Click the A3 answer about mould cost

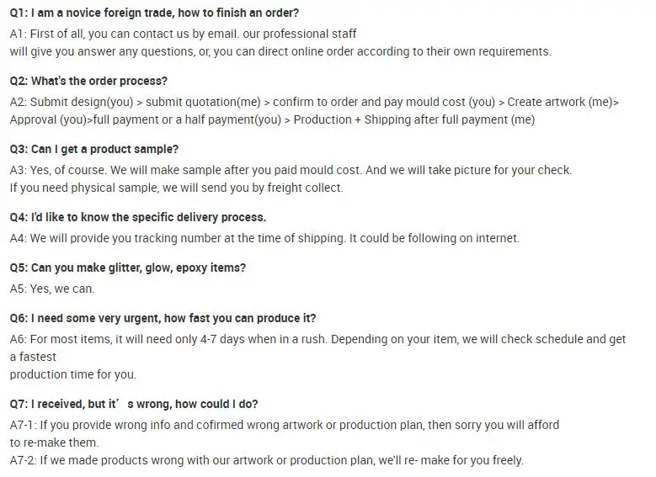[291, 170]
